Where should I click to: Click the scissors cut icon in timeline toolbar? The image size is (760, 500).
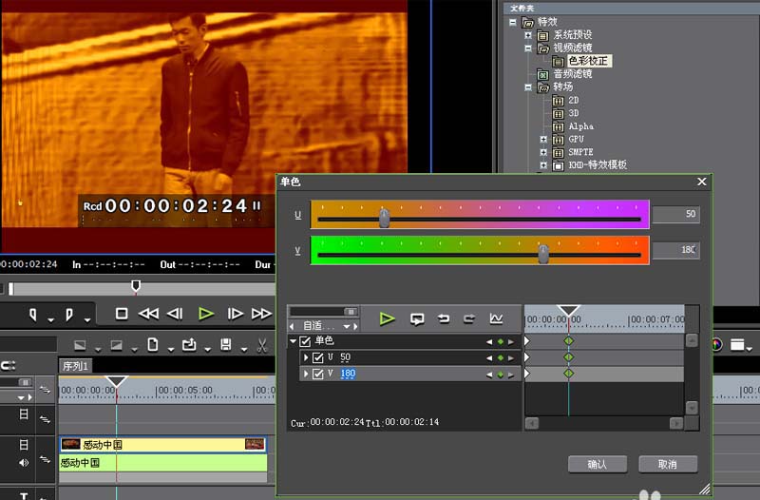click(x=261, y=345)
